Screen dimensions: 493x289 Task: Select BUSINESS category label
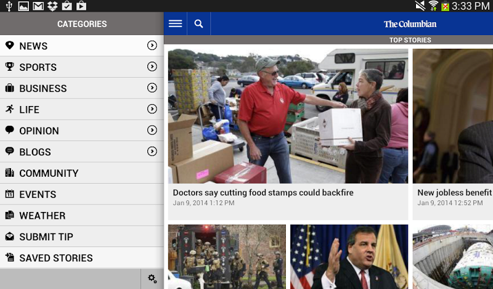[x=43, y=88]
